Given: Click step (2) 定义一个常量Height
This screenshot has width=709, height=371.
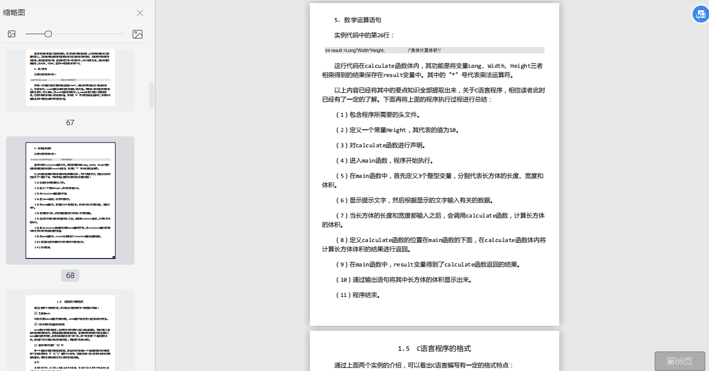Looking at the screenshot, I should click(x=397, y=130).
